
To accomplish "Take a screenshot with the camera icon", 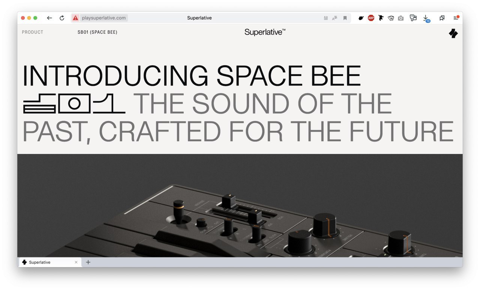I will [401, 18].
